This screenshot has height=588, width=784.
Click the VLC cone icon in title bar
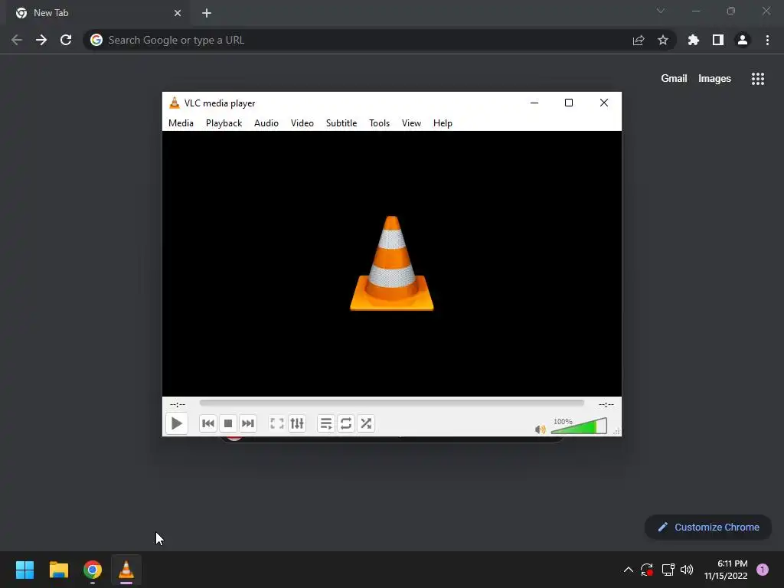[174, 103]
